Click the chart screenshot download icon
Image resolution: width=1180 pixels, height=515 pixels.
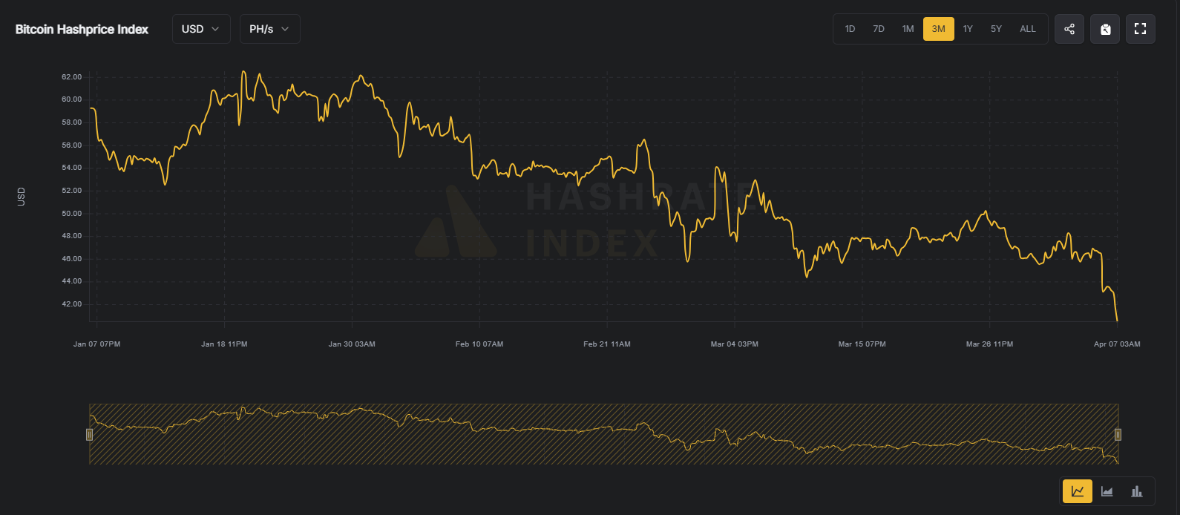pyautogui.click(x=1105, y=29)
